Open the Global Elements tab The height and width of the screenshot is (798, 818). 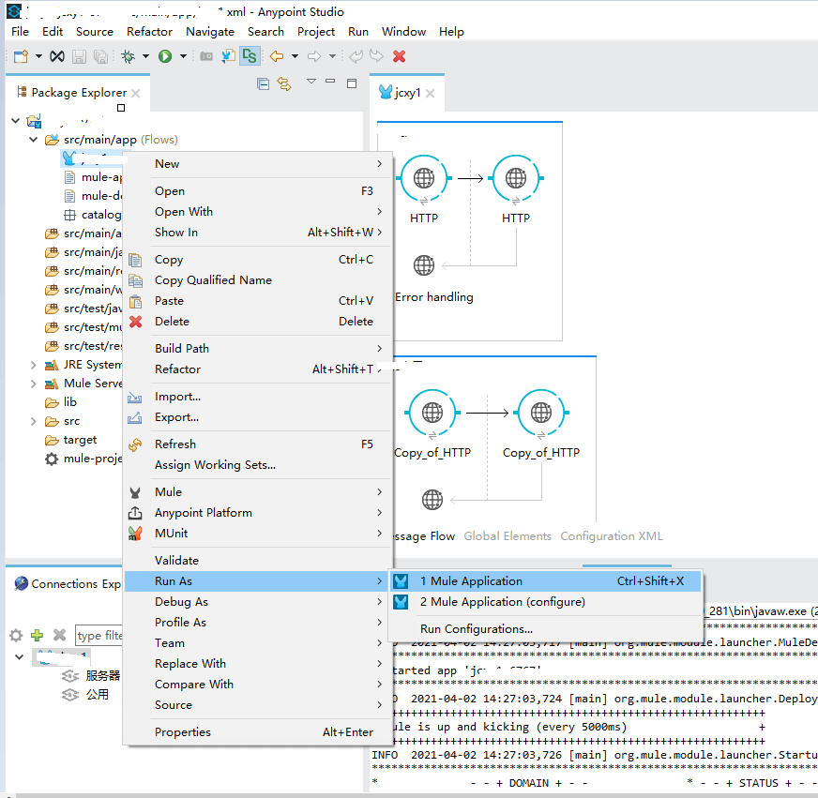click(507, 536)
